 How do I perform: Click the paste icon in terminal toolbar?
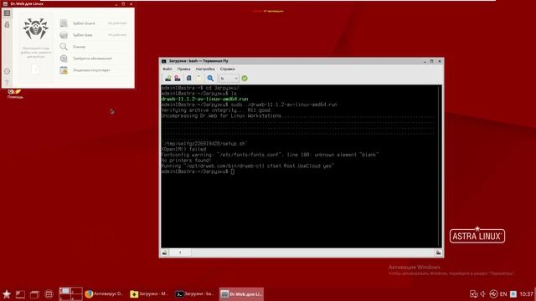pos(199,78)
